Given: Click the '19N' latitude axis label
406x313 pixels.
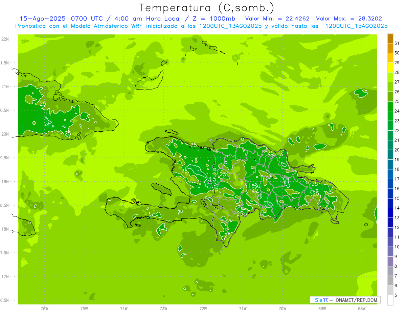Looking at the screenshot, I should (x=5, y=182).
